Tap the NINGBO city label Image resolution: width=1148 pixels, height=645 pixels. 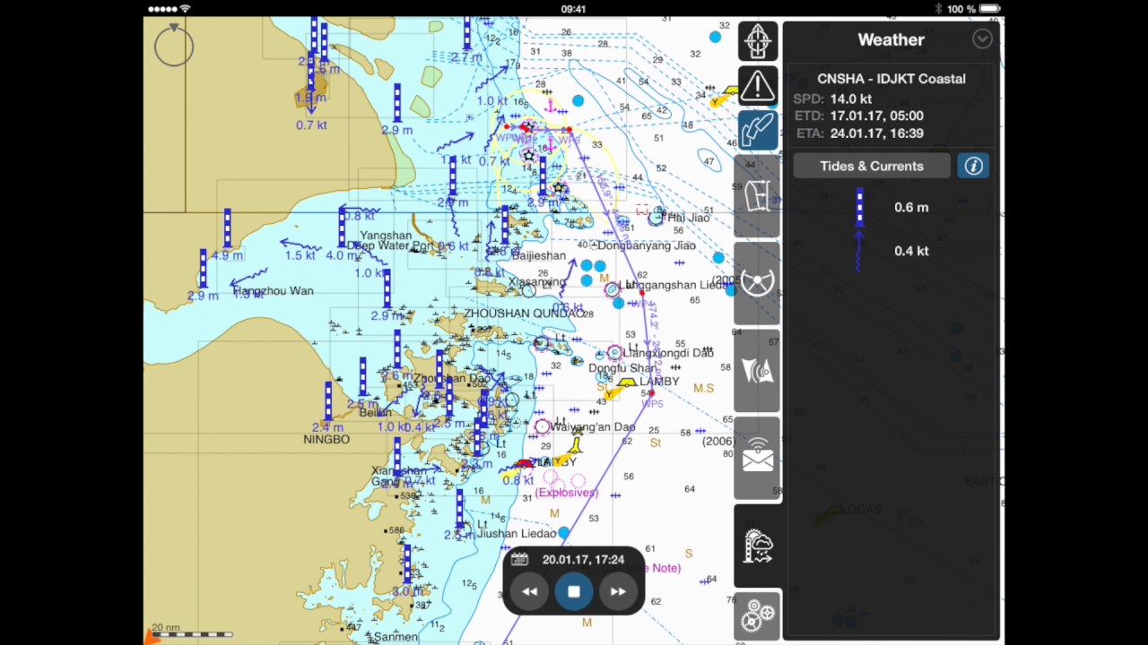tap(326, 440)
